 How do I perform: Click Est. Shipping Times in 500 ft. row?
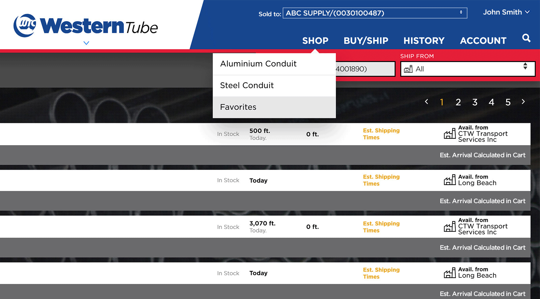381,134
